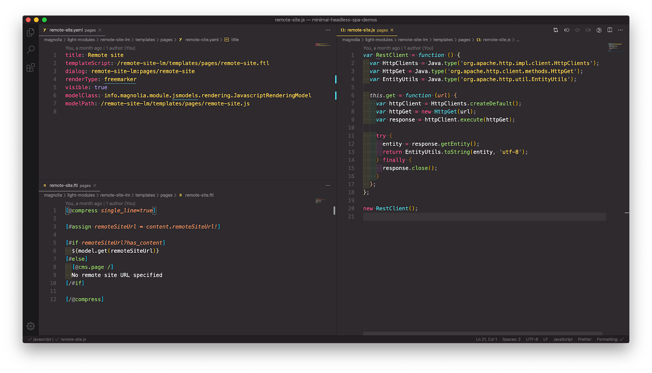Image resolution: width=652 pixels, height=373 pixels.
Task: Open more actions menu for remote-site.yaml group
Action: (x=328, y=30)
